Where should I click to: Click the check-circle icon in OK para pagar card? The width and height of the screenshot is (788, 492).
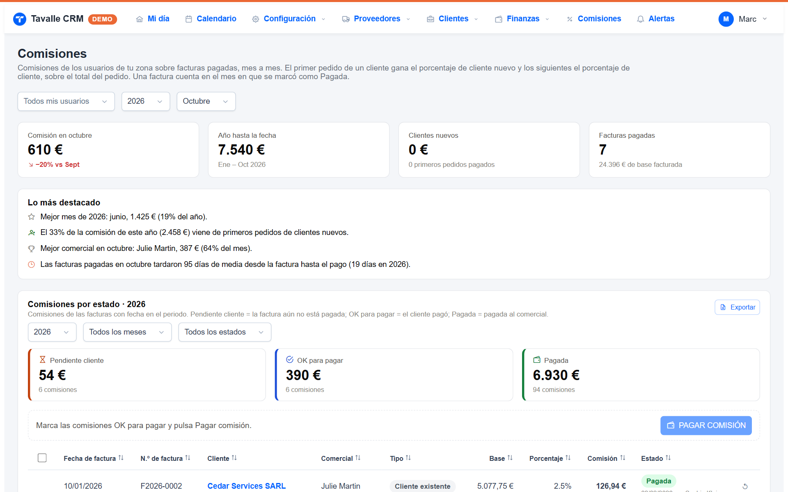[290, 360]
